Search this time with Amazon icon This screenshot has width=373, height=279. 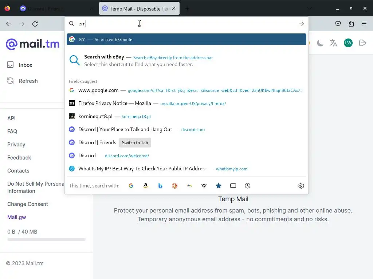(146, 186)
